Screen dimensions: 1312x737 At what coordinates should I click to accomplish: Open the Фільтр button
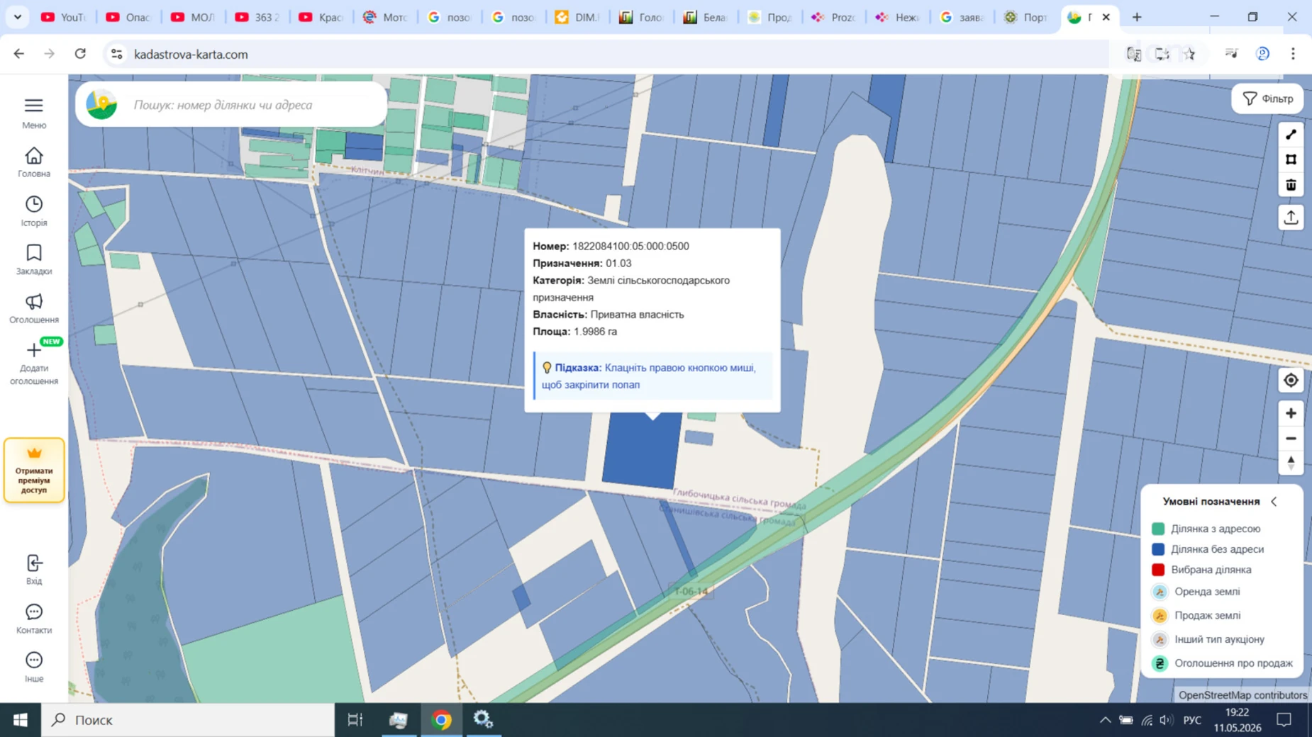coord(1267,99)
